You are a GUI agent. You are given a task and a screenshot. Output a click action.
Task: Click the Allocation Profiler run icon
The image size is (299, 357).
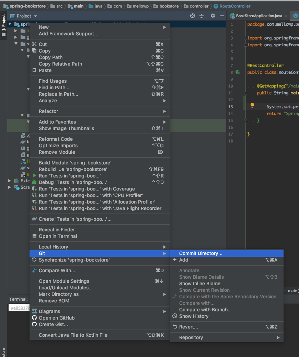tap(34, 202)
